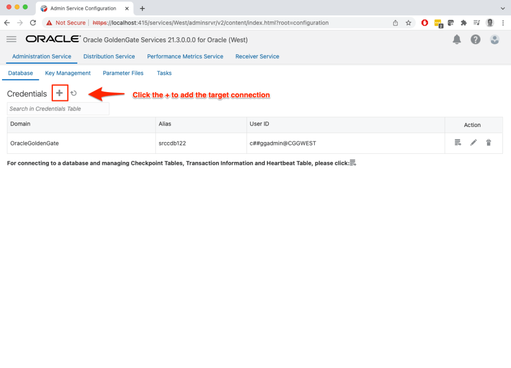
Task: Switch to Distribution Service tab
Action: pos(109,56)
